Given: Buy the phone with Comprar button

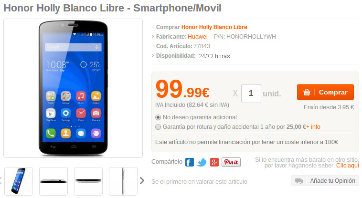Looking at the screenshot, I should click(325, 92).
